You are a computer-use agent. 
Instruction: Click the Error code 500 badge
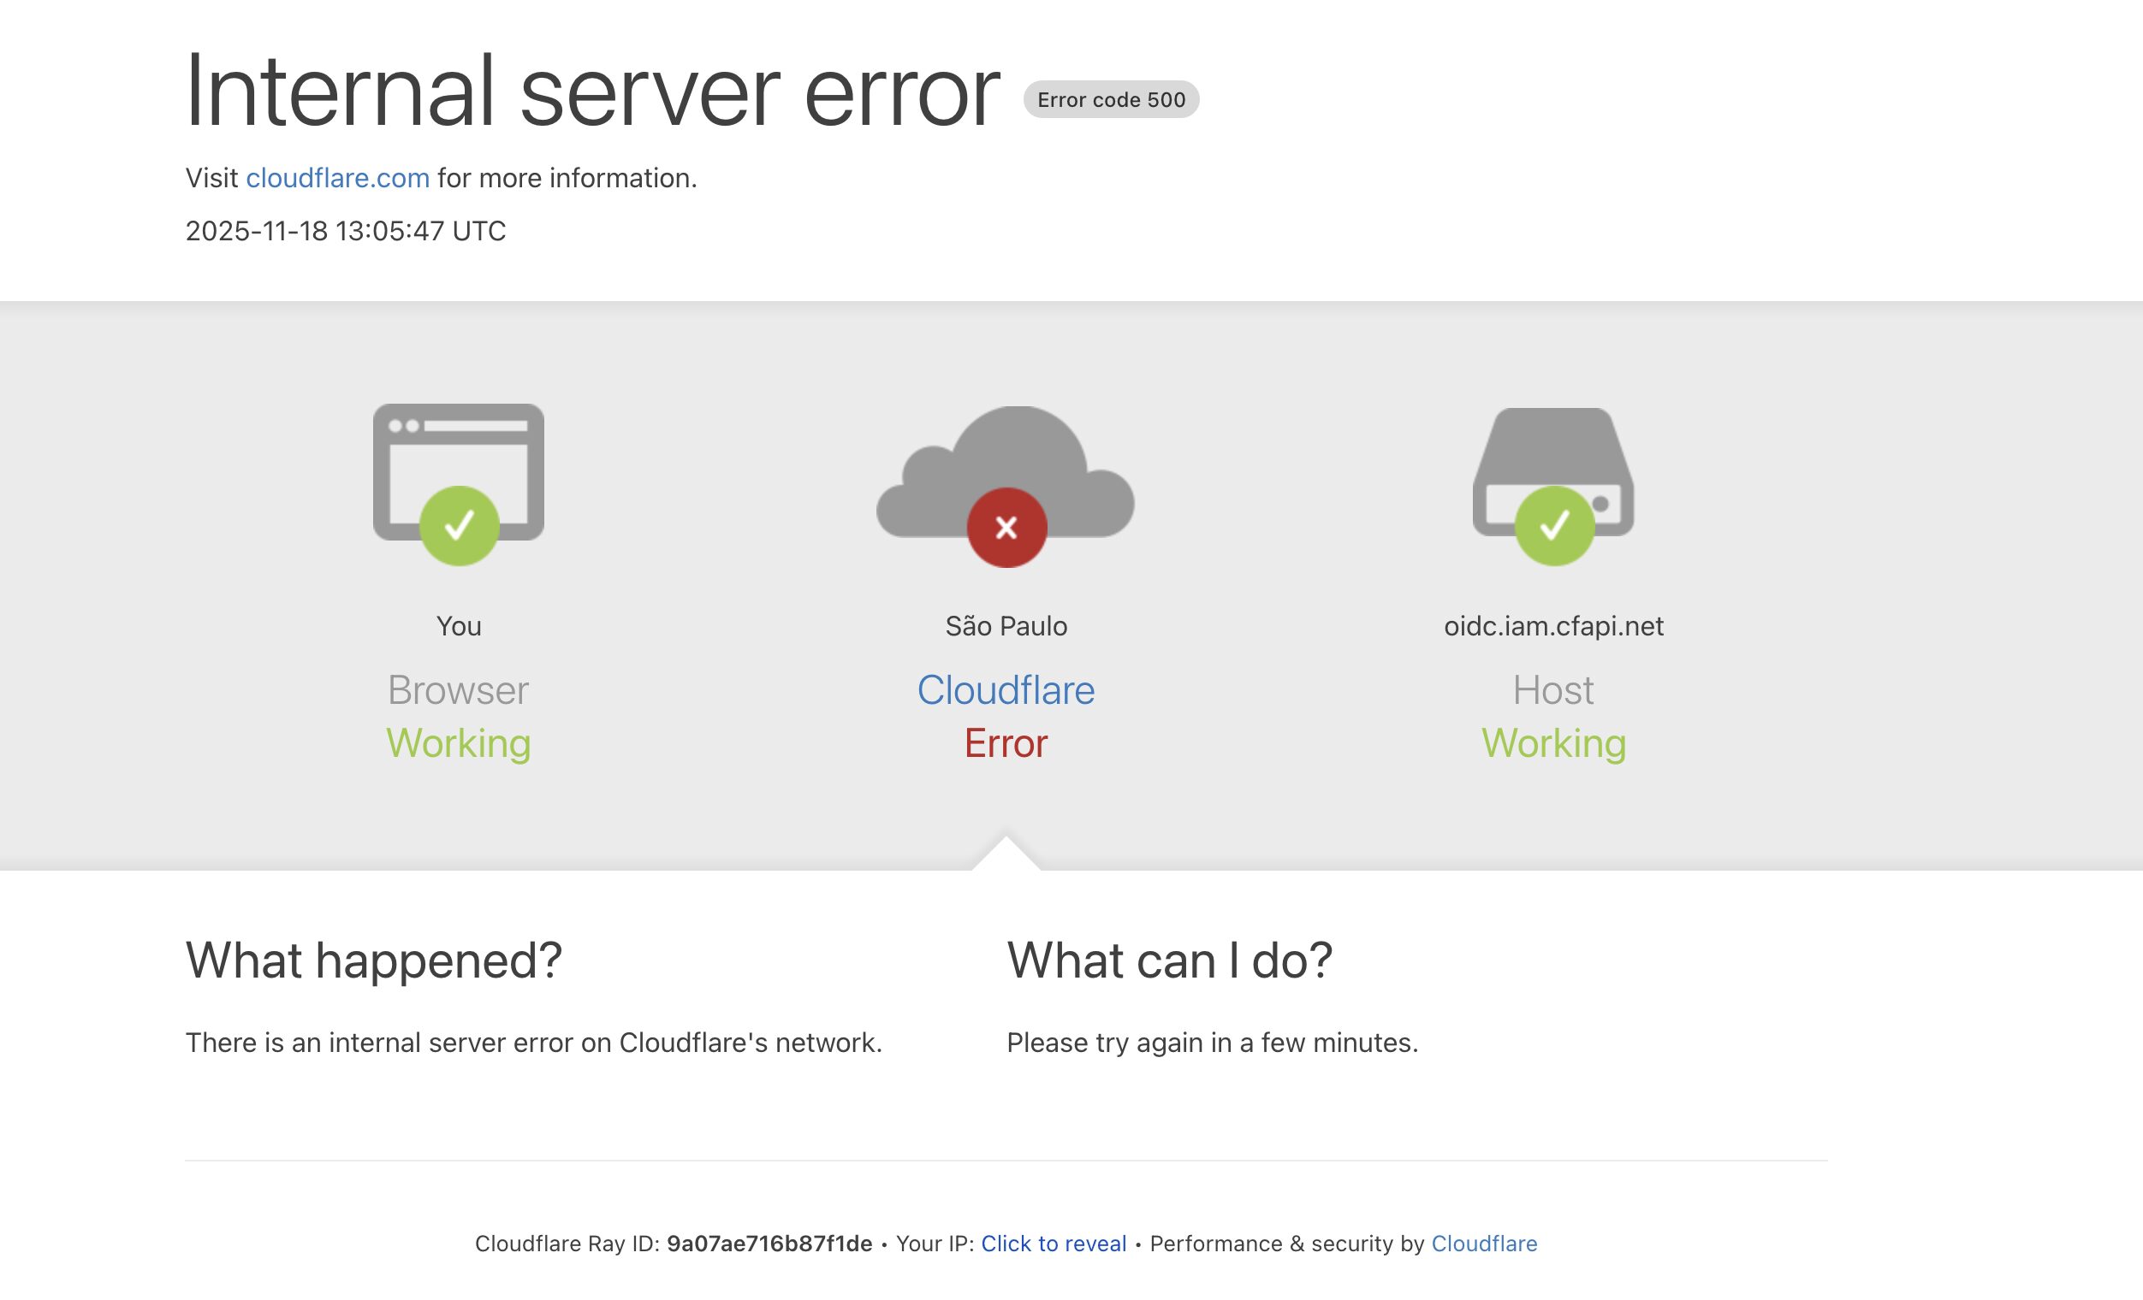coord(1111,100)
